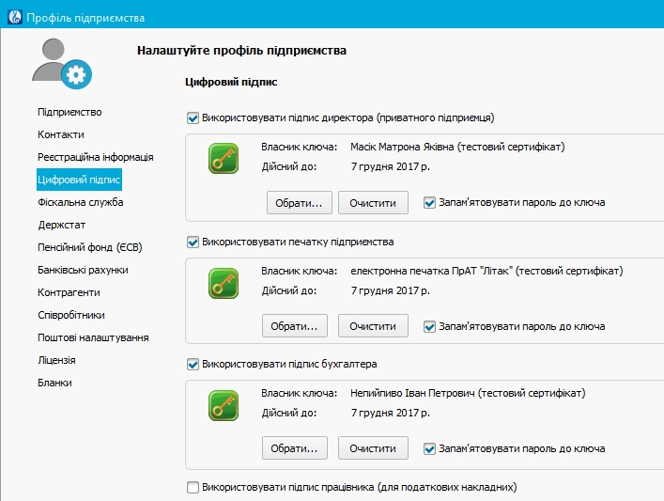The image size is (664, 501).
Task: Toggle 'Використовувати печатку підприємства' checkbox
Action: click(193, 242)
